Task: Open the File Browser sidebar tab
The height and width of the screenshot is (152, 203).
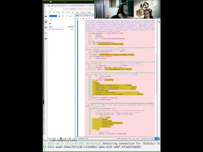Action: click(x=46, y=16)
